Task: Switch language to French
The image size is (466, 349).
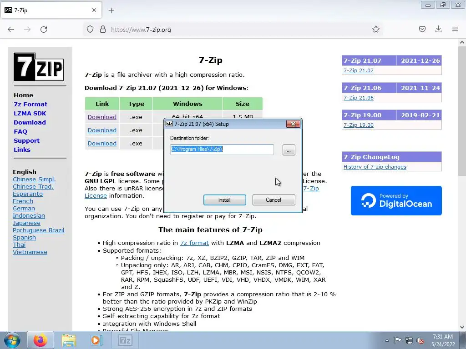Action: (23, 201)
